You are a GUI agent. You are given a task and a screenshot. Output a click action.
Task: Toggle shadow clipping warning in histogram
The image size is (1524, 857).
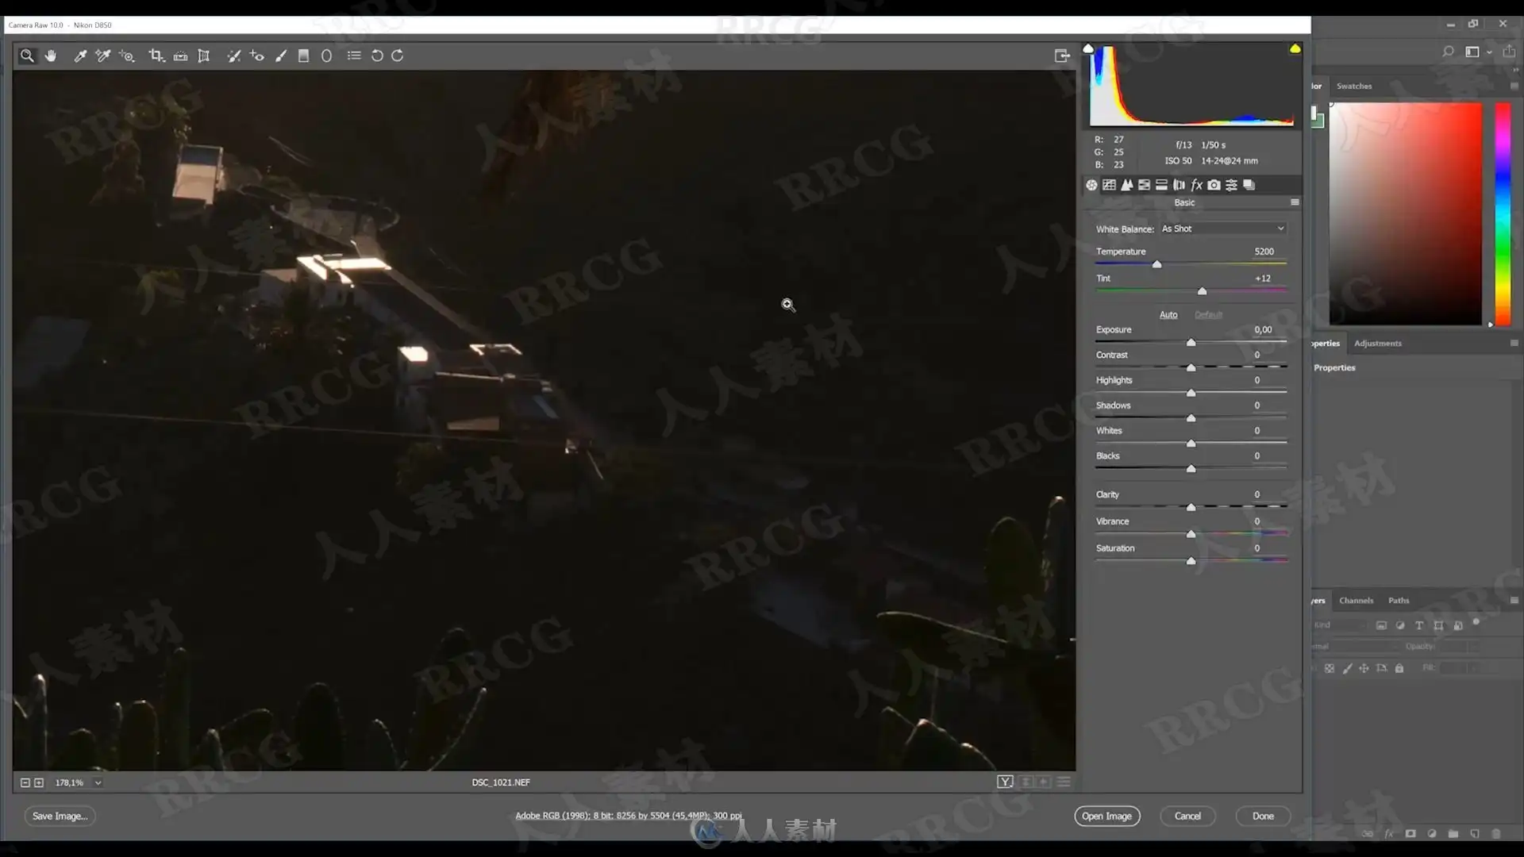click(1088, 48)
